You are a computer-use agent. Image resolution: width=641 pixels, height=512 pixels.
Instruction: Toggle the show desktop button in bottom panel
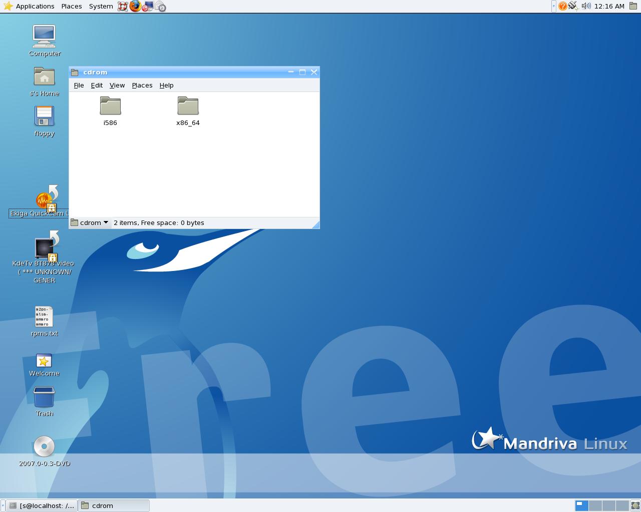pos(635,505)
